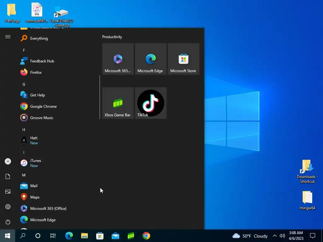The width and height of the screenshot is (323, 242).
Task: Open Settings gear in Start sidebar
Action: [x=8, y=207]
